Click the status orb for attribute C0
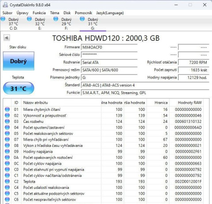This screenshot has height=204, width=212. click(7, 169)
